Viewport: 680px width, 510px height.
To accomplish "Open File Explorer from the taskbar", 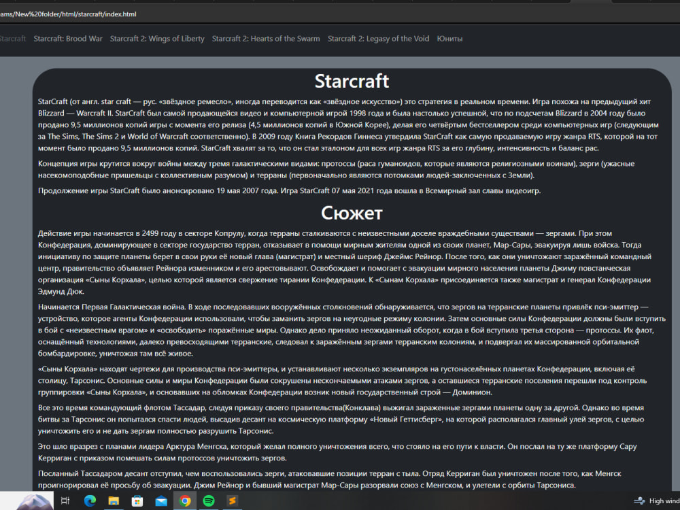I will click(114, 501).
